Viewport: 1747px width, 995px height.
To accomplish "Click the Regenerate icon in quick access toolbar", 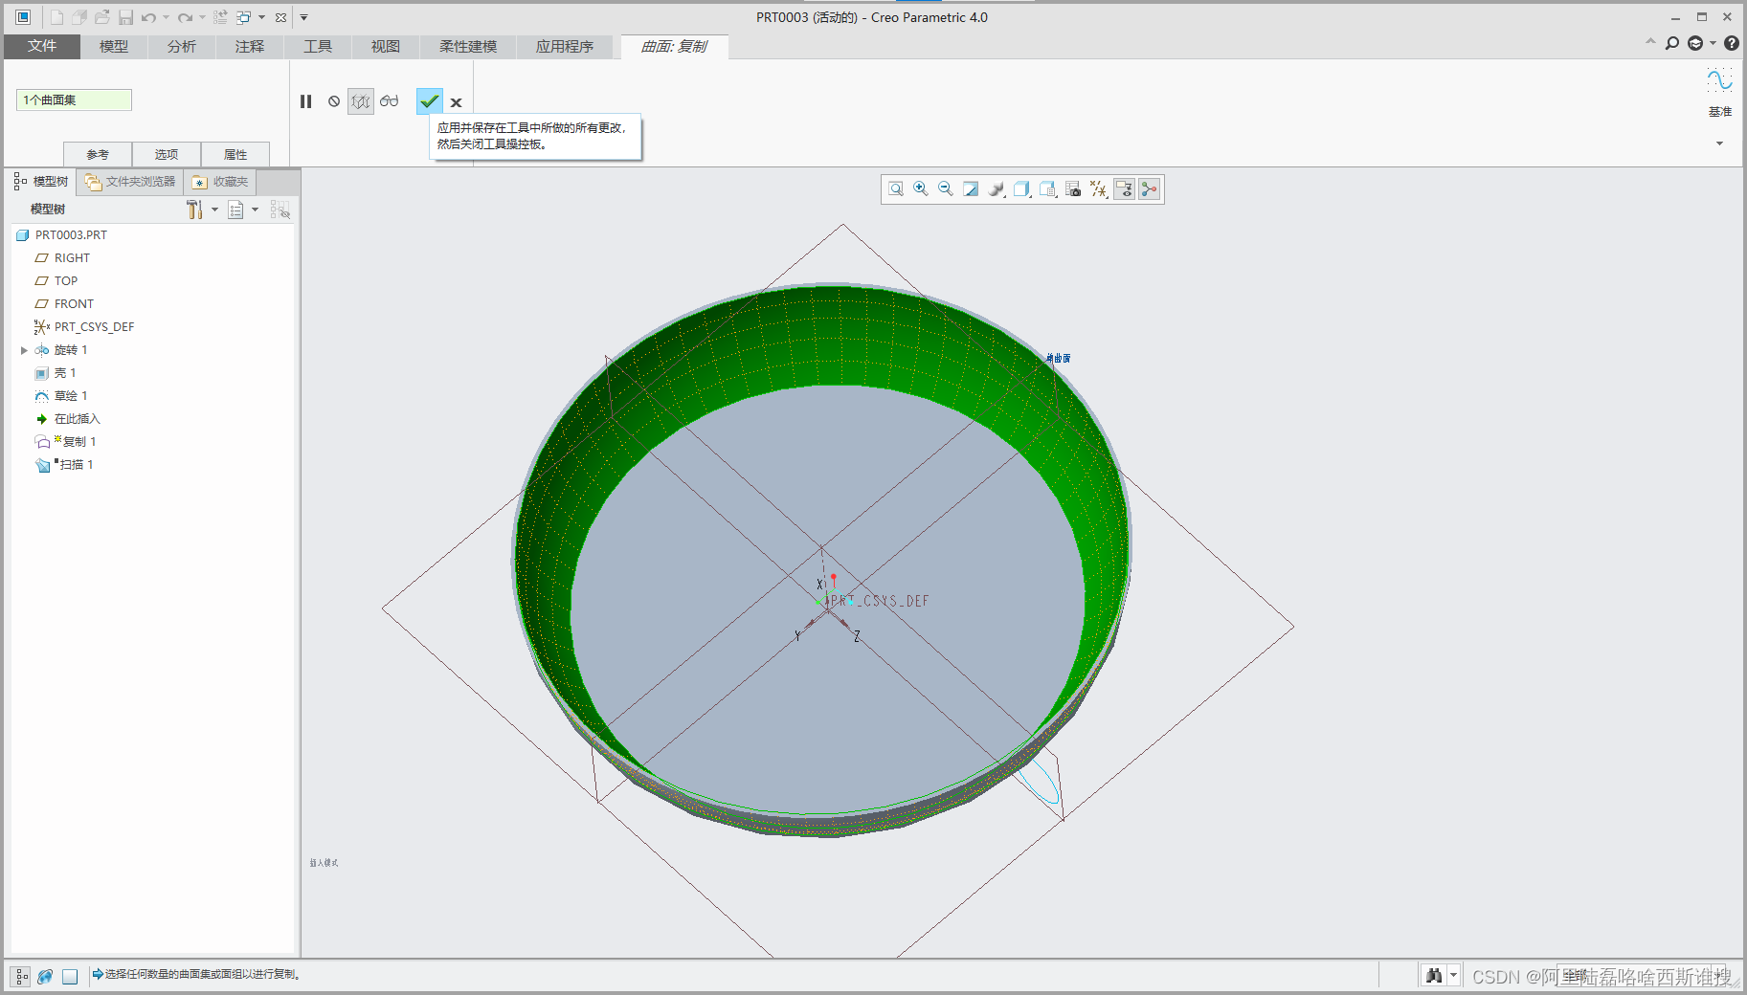I will [220, 17].
